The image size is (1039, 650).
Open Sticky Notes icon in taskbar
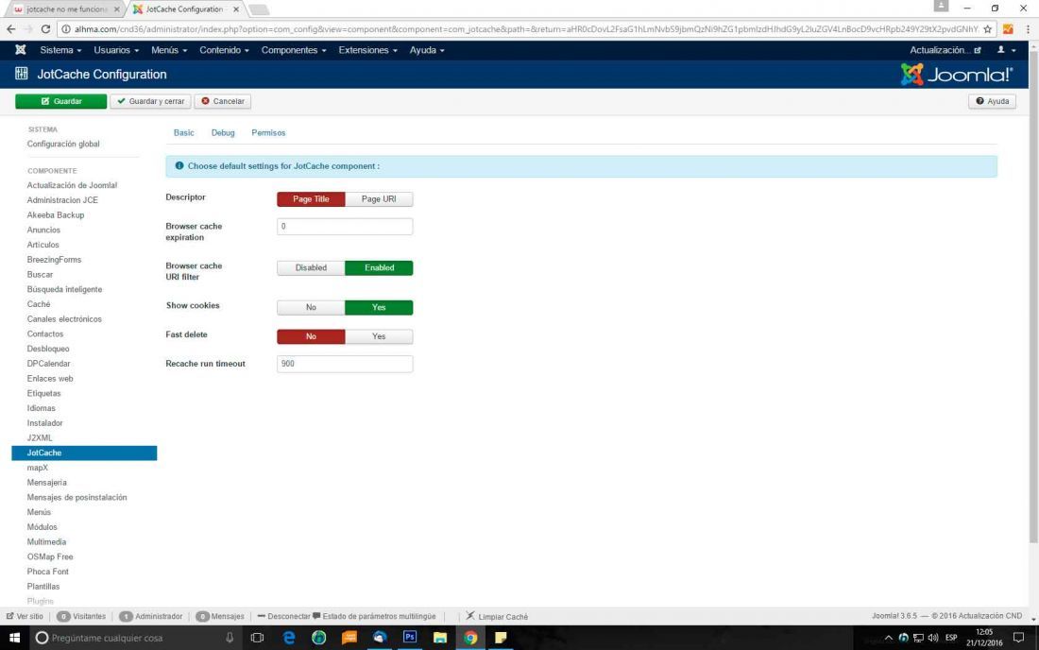pyautogui.click(x=501, y=638)
